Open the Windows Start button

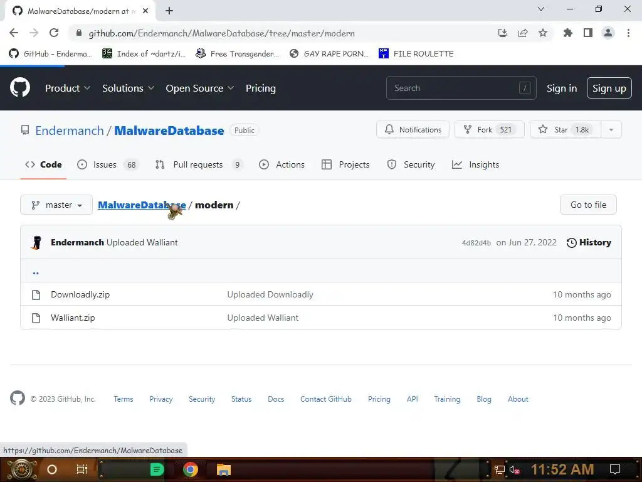pos(21,469)
